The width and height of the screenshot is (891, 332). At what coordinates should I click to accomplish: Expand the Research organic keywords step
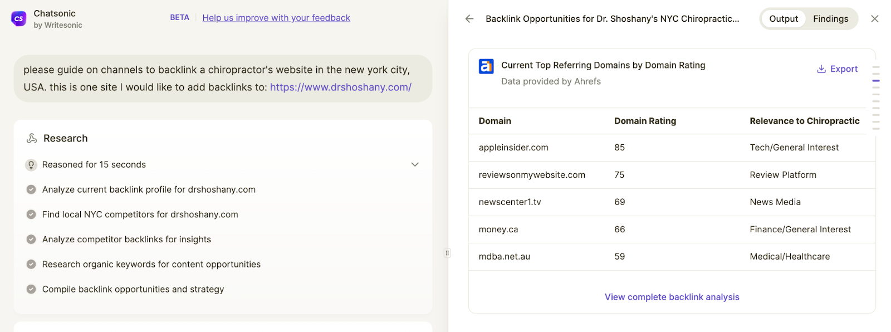click(151, 265)
